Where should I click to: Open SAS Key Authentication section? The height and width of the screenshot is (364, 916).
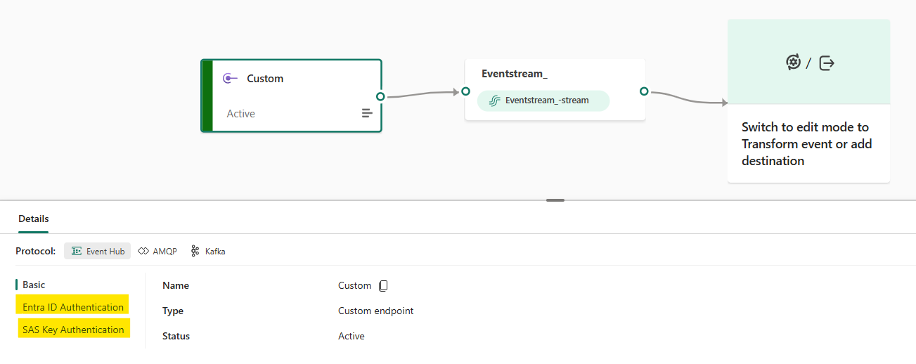[73, 330]
